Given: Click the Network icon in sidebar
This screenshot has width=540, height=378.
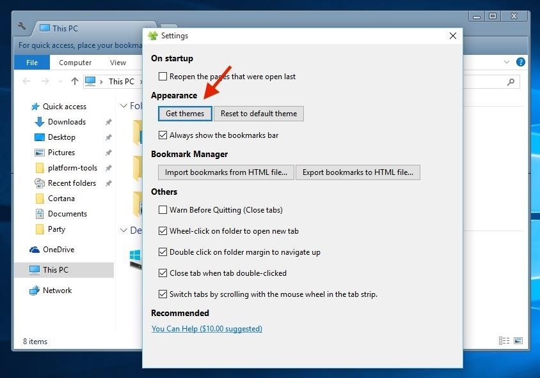Looking at the screenshot, I should (x=35, y=291).
